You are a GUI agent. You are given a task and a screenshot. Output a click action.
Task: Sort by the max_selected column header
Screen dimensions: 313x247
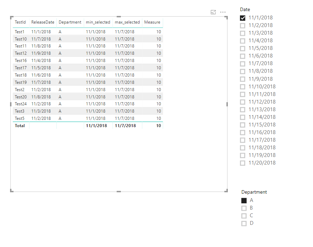[127, 22]
